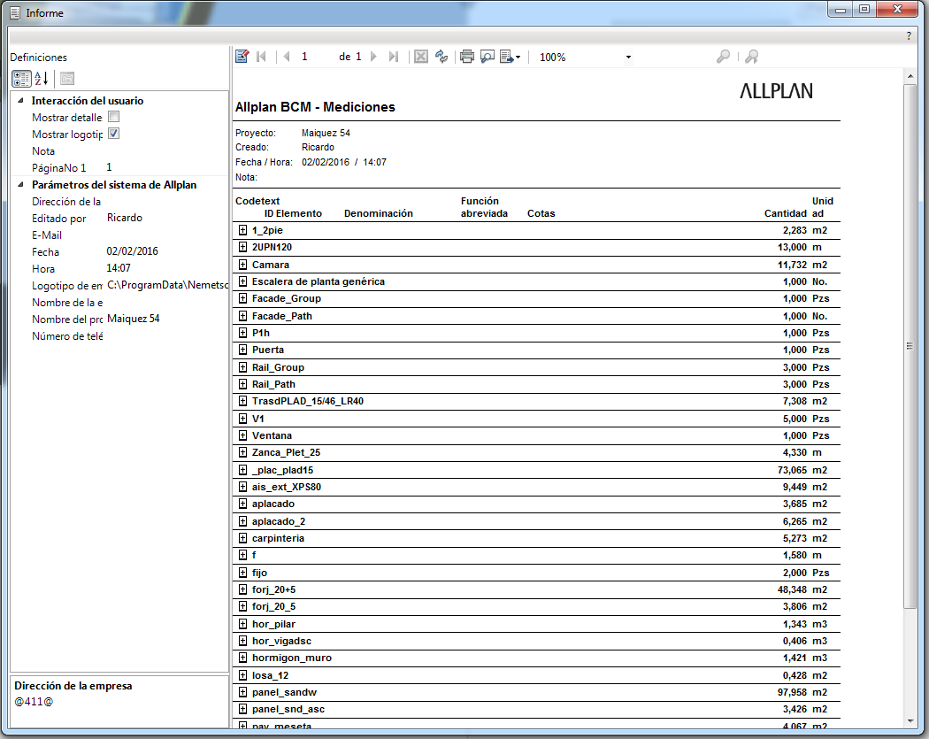Select the Nota property field
Image resolution: width=929 pixels, height=739 pixels.
click(x=166, y=150)
